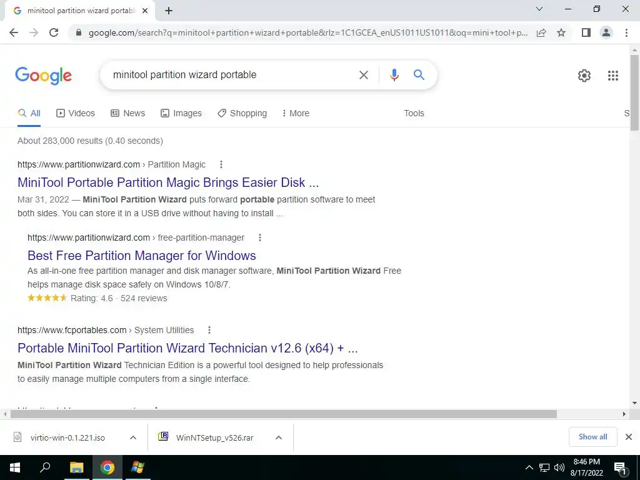Open the taskbar clock showing 8:46 PM
This screenshot has width=640, height=480.
(586, 467)
